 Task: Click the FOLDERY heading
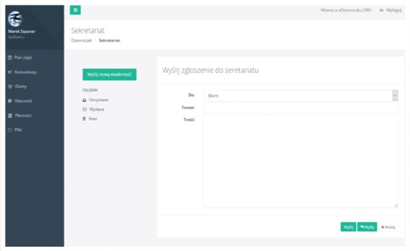click(x=90, y=90)
